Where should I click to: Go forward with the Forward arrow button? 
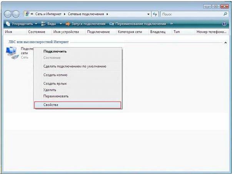tap(16, 14)
